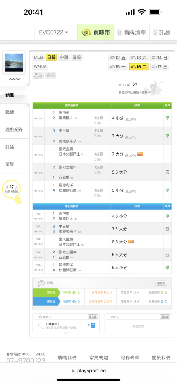Image resolution: width=177 pixels, height=384 pixels.
Task: Open the 購牌清單 purchase list
Action: [132, 32]
